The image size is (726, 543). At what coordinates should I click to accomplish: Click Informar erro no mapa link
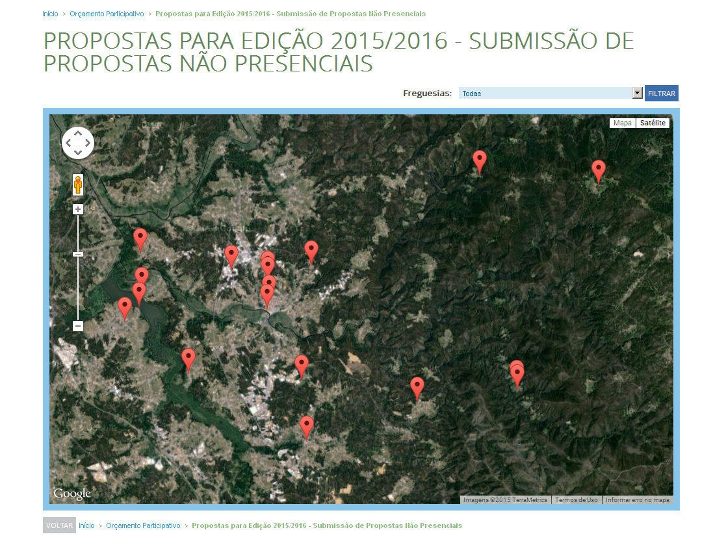pos(637,500)
